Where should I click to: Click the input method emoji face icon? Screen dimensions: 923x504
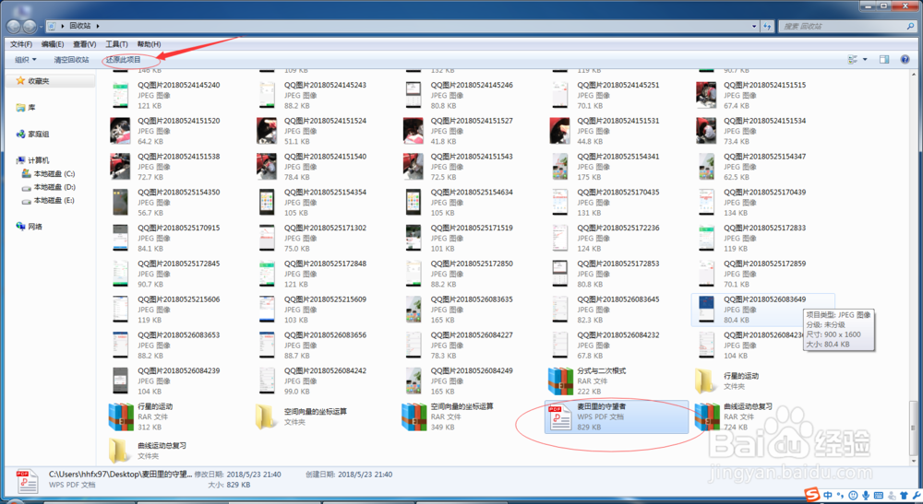click(853, 496)
